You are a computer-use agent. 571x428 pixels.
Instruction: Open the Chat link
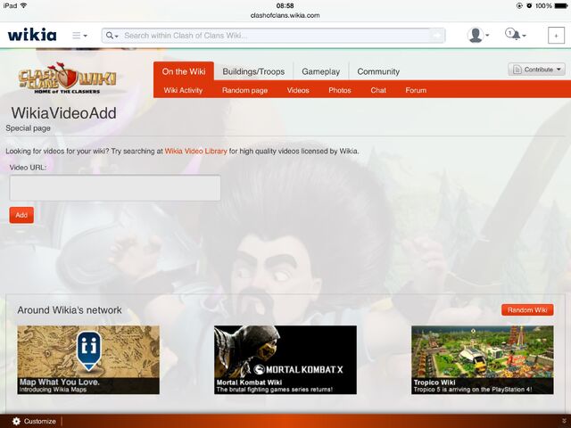click(378, 90)
